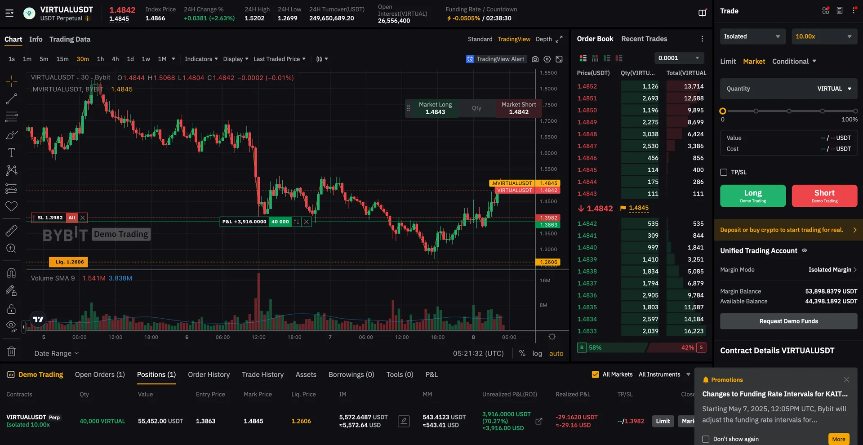
Task: Expand the Date Range selector
Action: [56, 353]
